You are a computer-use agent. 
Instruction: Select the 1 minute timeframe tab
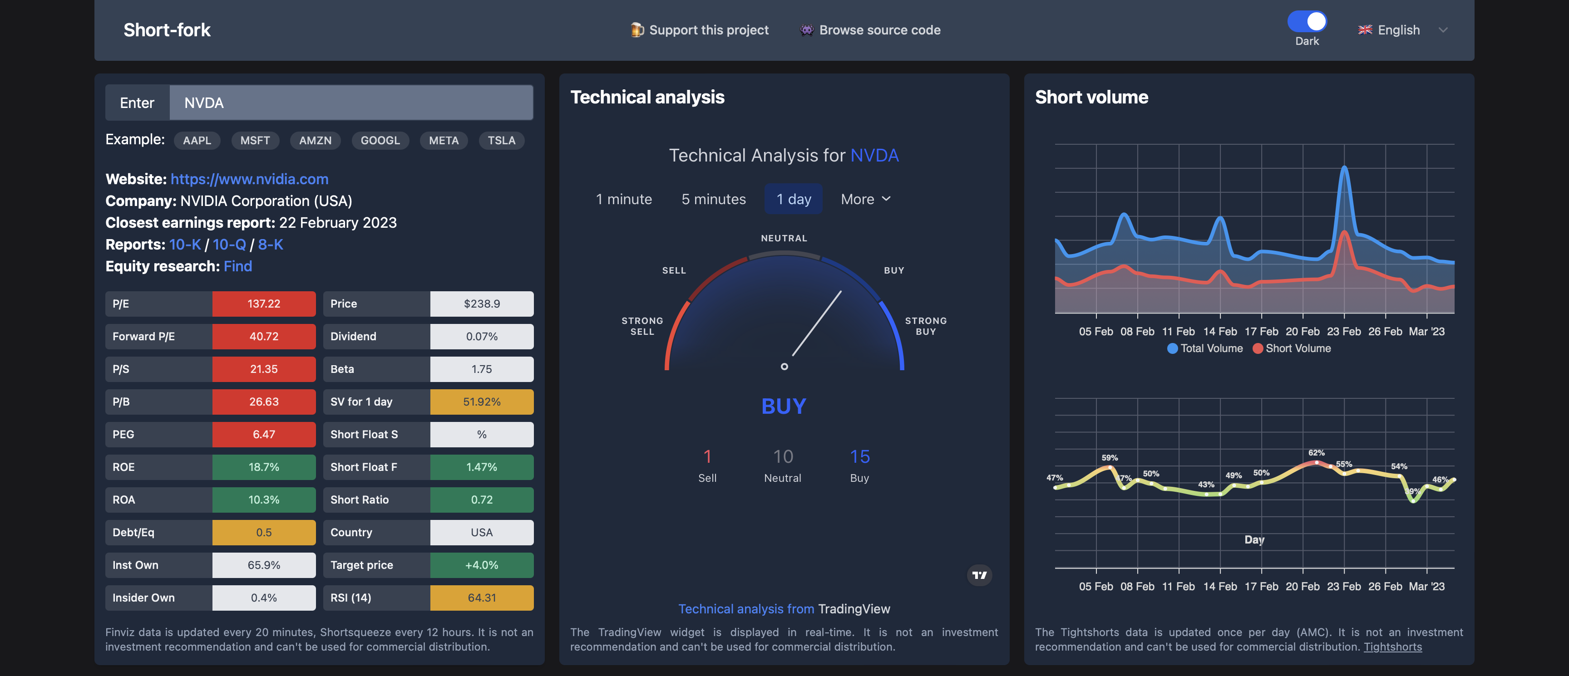(x=624, y=199)
